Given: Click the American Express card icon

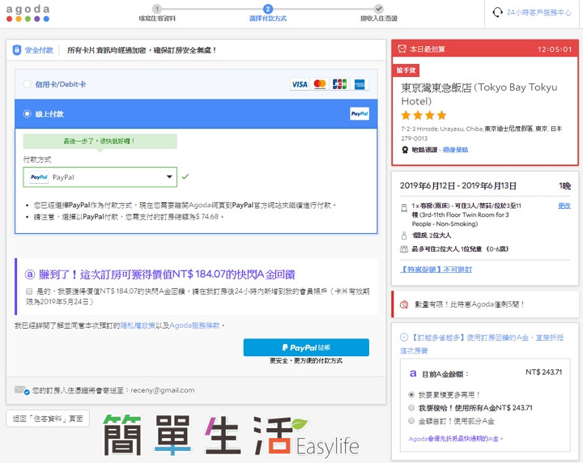Looking at the screenshot, I should point(360,84).
